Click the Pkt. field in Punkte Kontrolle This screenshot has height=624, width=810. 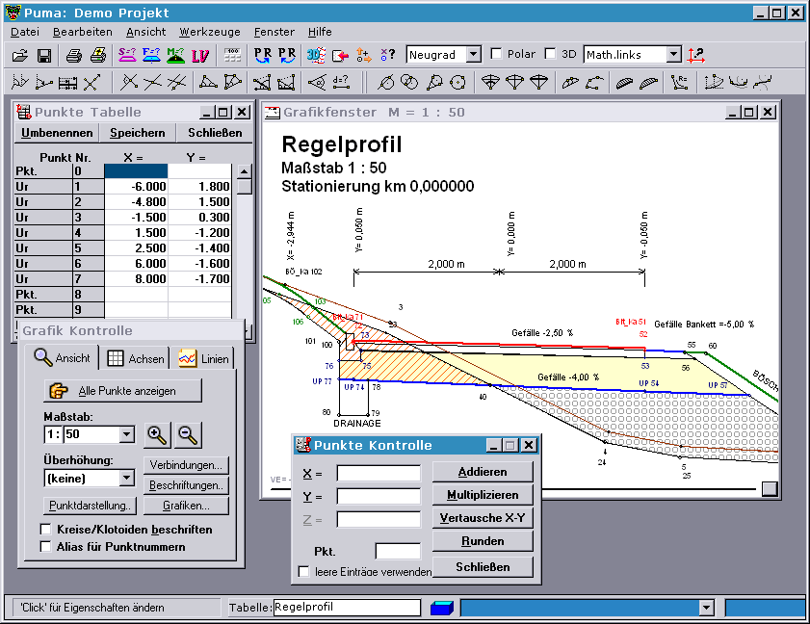tap(398, 551)
